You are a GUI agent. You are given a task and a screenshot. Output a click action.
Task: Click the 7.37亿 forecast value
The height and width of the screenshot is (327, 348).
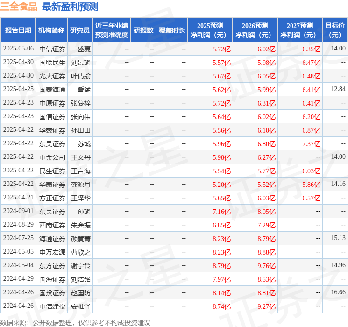pos(311,144)
